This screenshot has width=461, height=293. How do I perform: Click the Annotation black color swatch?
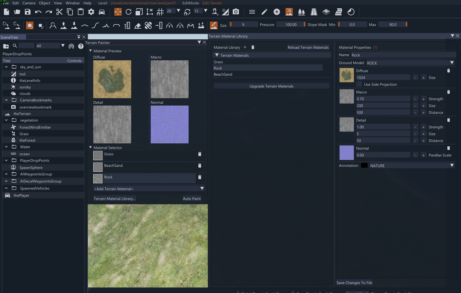click(x=364, y=166)
